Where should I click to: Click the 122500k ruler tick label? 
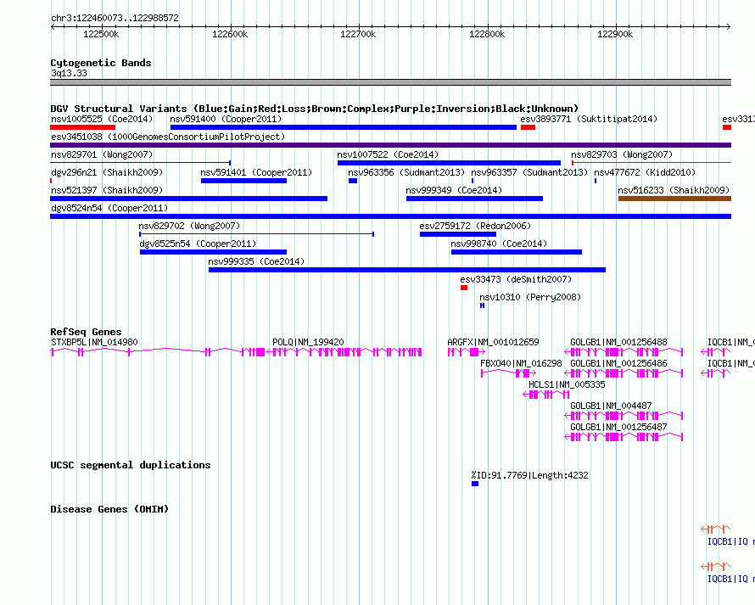[101, 34]
